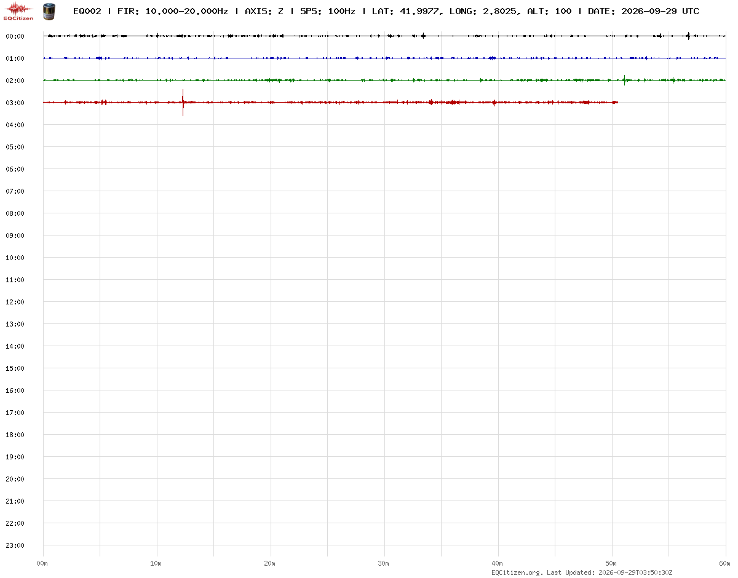This screenshot has width=738, height=578.
Task: Select the 00:00 hour row label
Action: [15, 36]
